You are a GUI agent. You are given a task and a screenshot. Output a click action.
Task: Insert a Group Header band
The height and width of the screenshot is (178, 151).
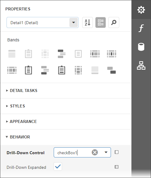tap(62, 54)
